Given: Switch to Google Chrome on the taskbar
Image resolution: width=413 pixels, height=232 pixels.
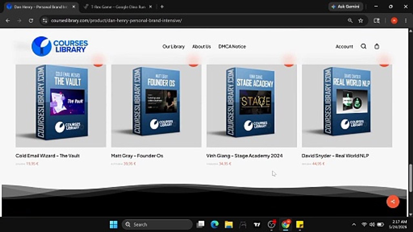Looking at the screenshot, I should click(x=286, y=224).
